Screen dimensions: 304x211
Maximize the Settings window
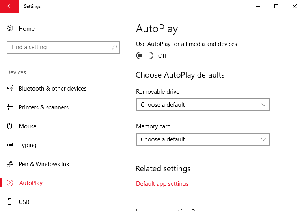click(x=276, y=6)
